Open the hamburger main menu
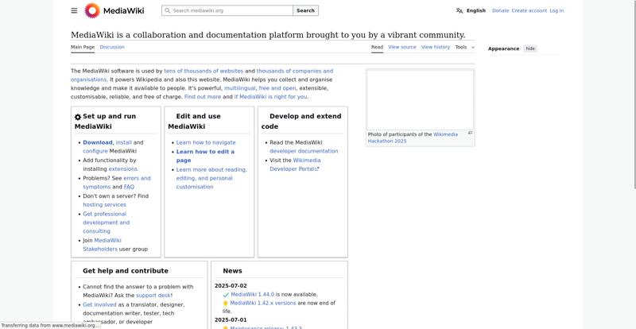 click(x=74, y=10)
